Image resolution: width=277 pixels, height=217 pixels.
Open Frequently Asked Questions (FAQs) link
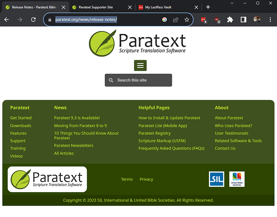click(171, 148)
